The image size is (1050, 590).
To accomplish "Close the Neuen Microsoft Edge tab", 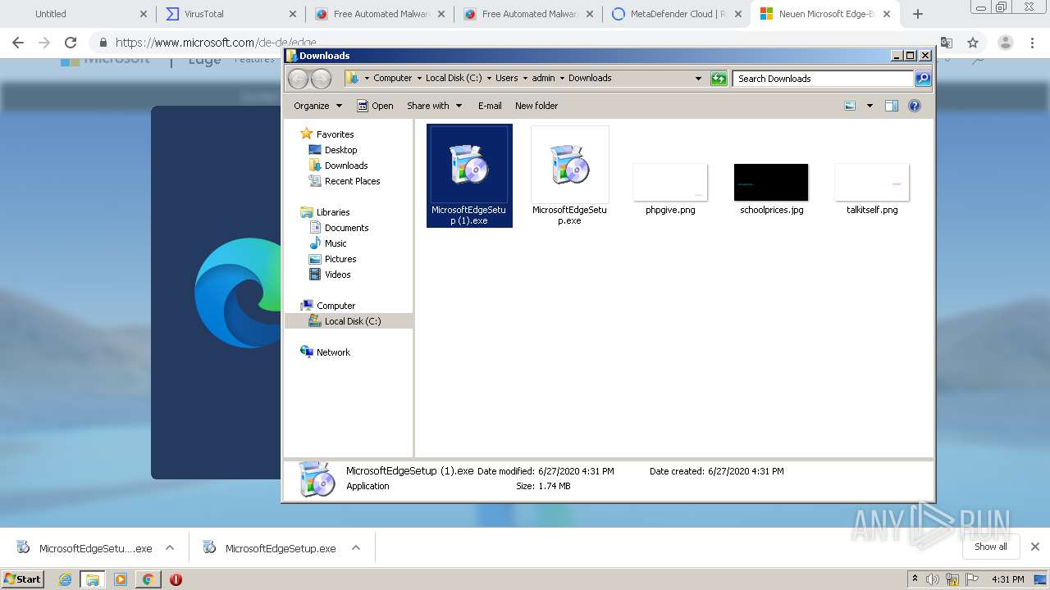I will click(x=887, y=14).
